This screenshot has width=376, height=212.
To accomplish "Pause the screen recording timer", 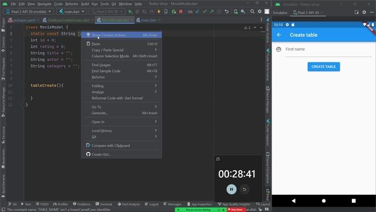I will [x=231, y=190].
